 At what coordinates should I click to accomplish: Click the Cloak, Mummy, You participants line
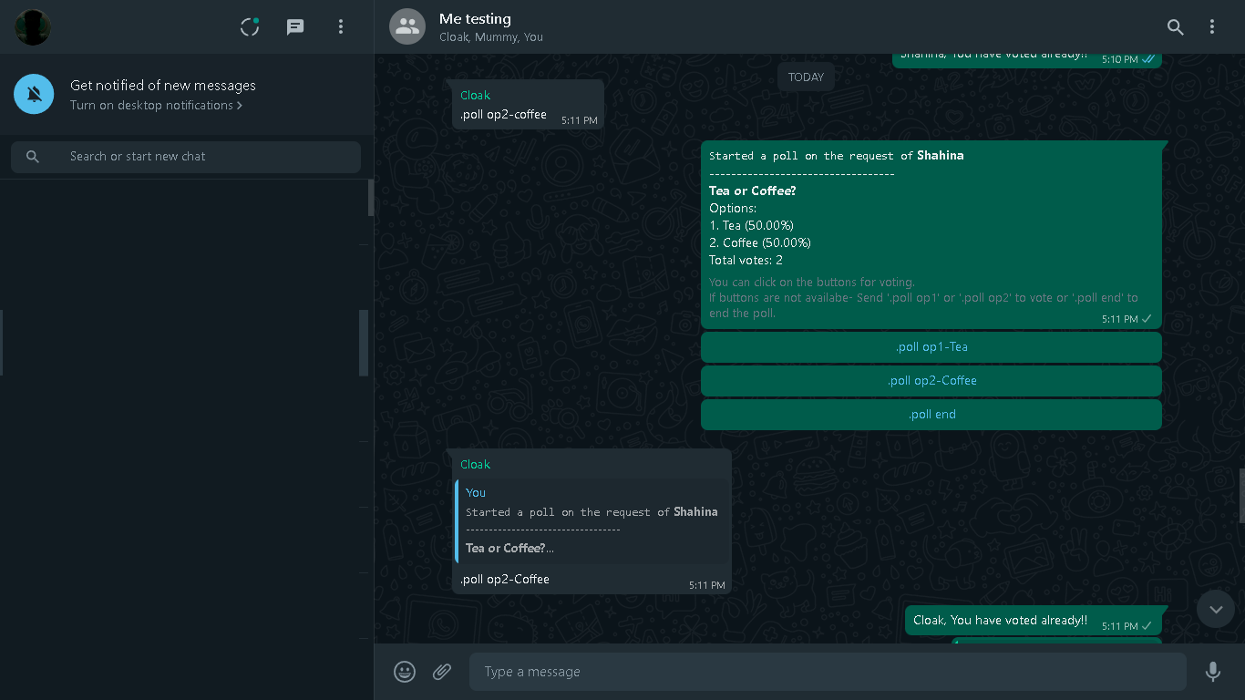[491, 37]
